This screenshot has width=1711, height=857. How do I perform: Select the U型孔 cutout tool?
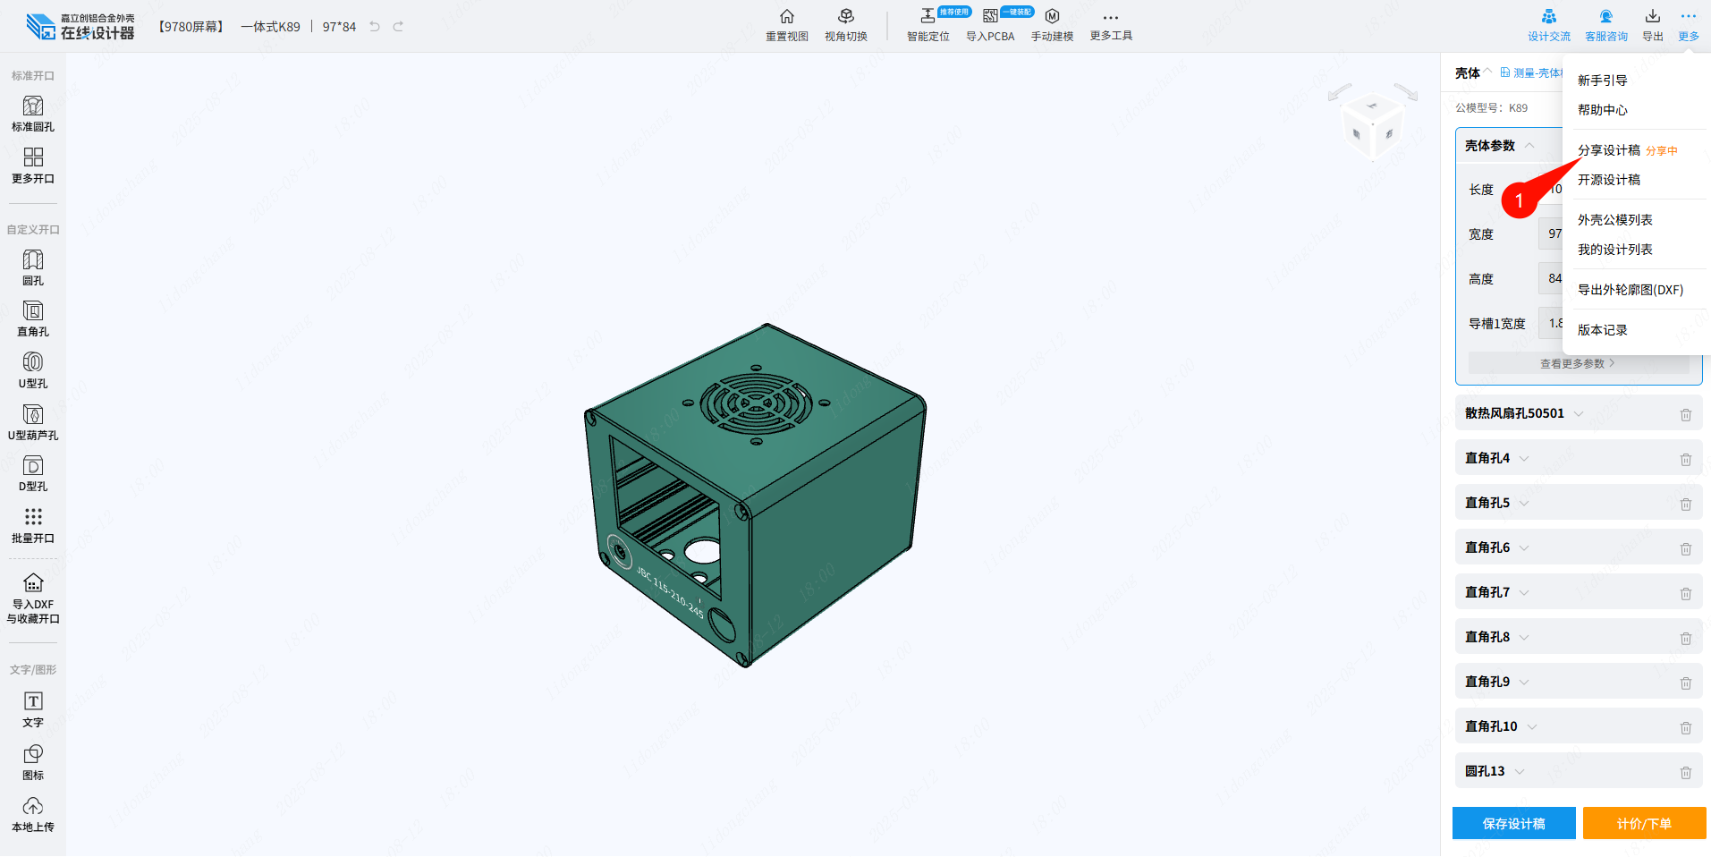point(33,370)
